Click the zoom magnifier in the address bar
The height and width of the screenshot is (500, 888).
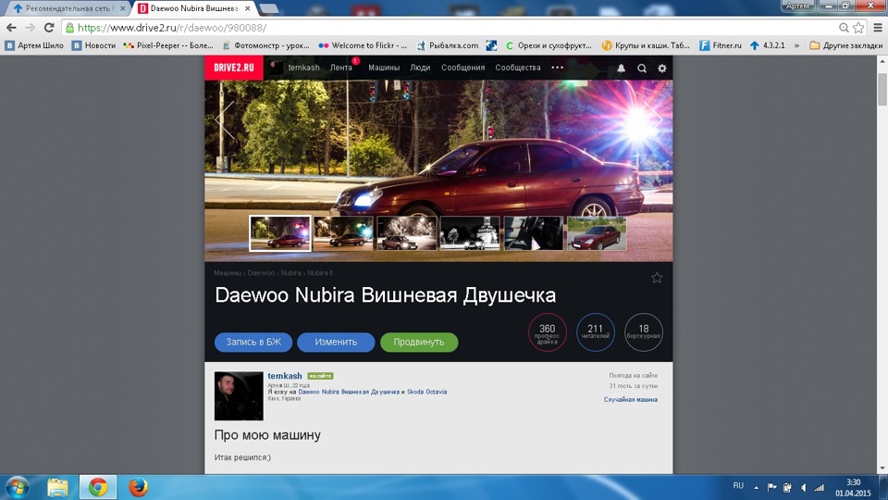click(x=844, y=27)
